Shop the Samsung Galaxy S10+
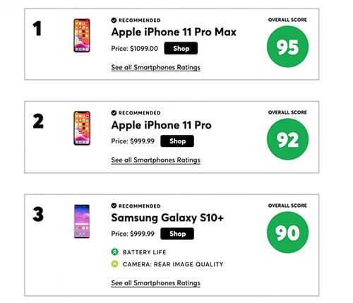Screen dimensions: 353x303 (177, 234)
